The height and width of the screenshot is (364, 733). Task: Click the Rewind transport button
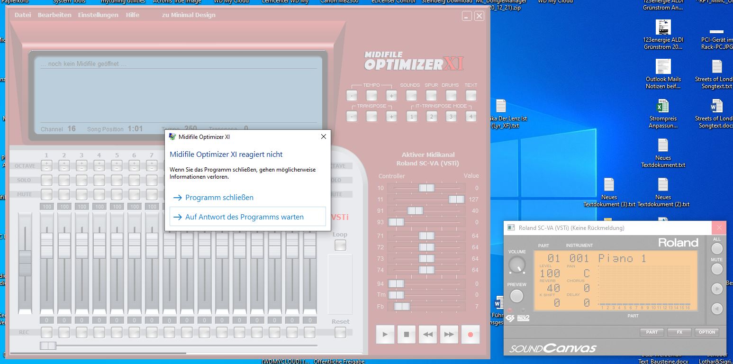point(427,334)
